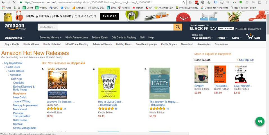Click into the Amazon search field
The height and width of the screenshot is (135, 269).
[115, 27]
